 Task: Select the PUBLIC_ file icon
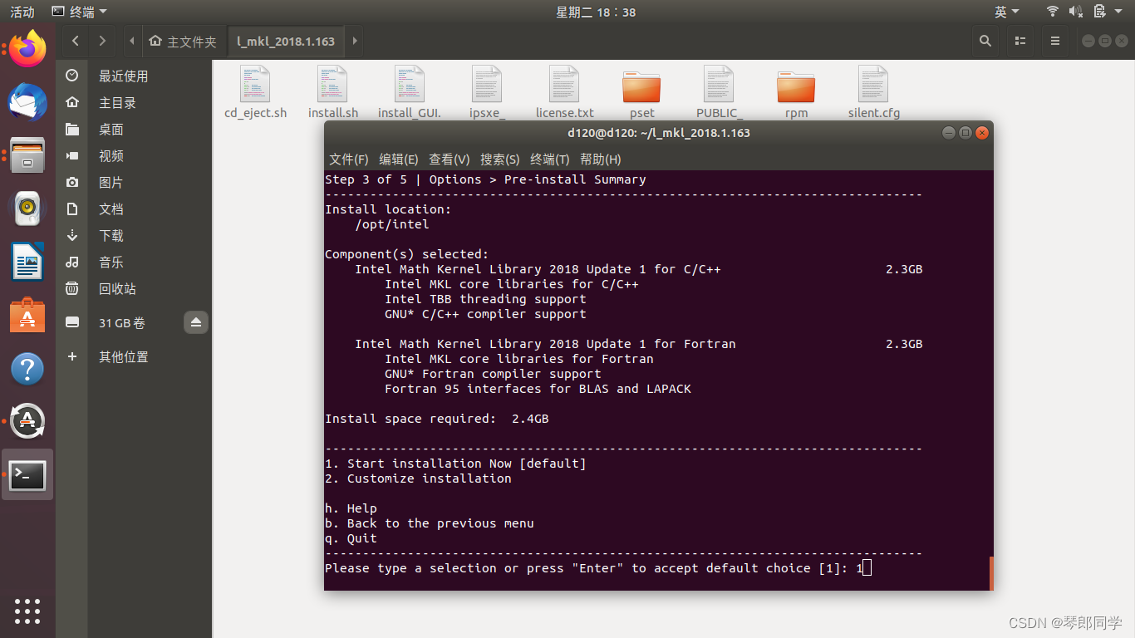point(719,84)
